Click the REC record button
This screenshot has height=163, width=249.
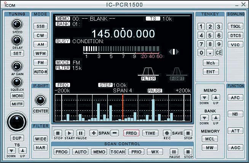166,133
